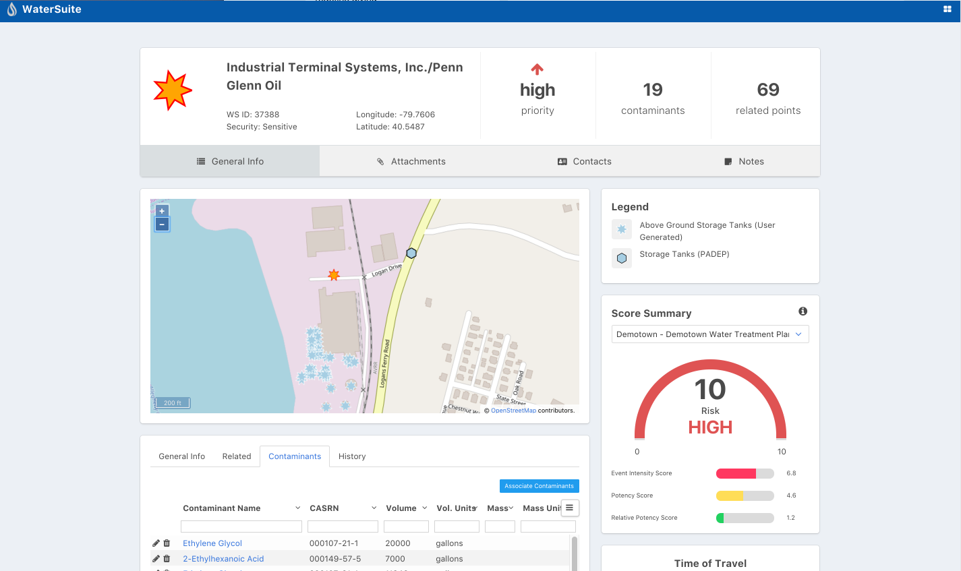Click the Attachments paperclip icon
961x571 pixels.
coord(380,162)
